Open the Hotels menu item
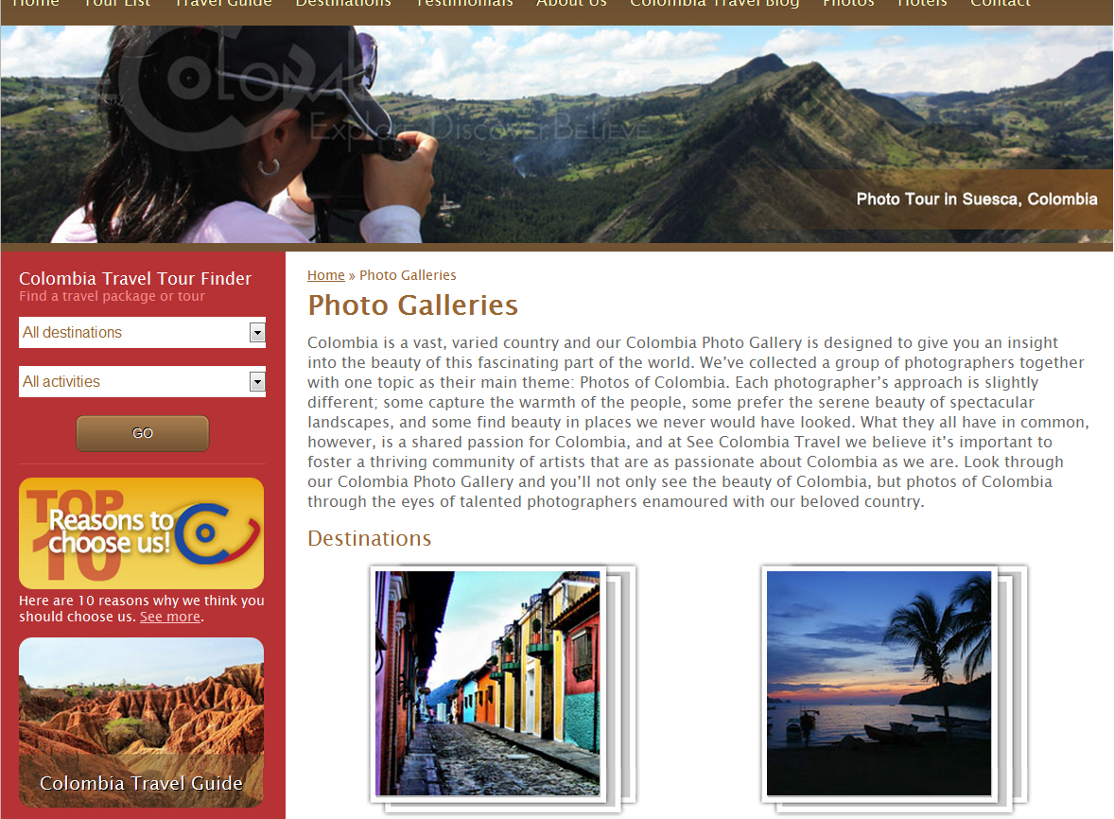The height and width of the screenshot is (819, 1114). [921, 4]
